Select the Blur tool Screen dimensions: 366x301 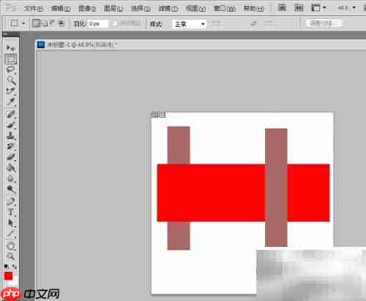click(11, 178)
